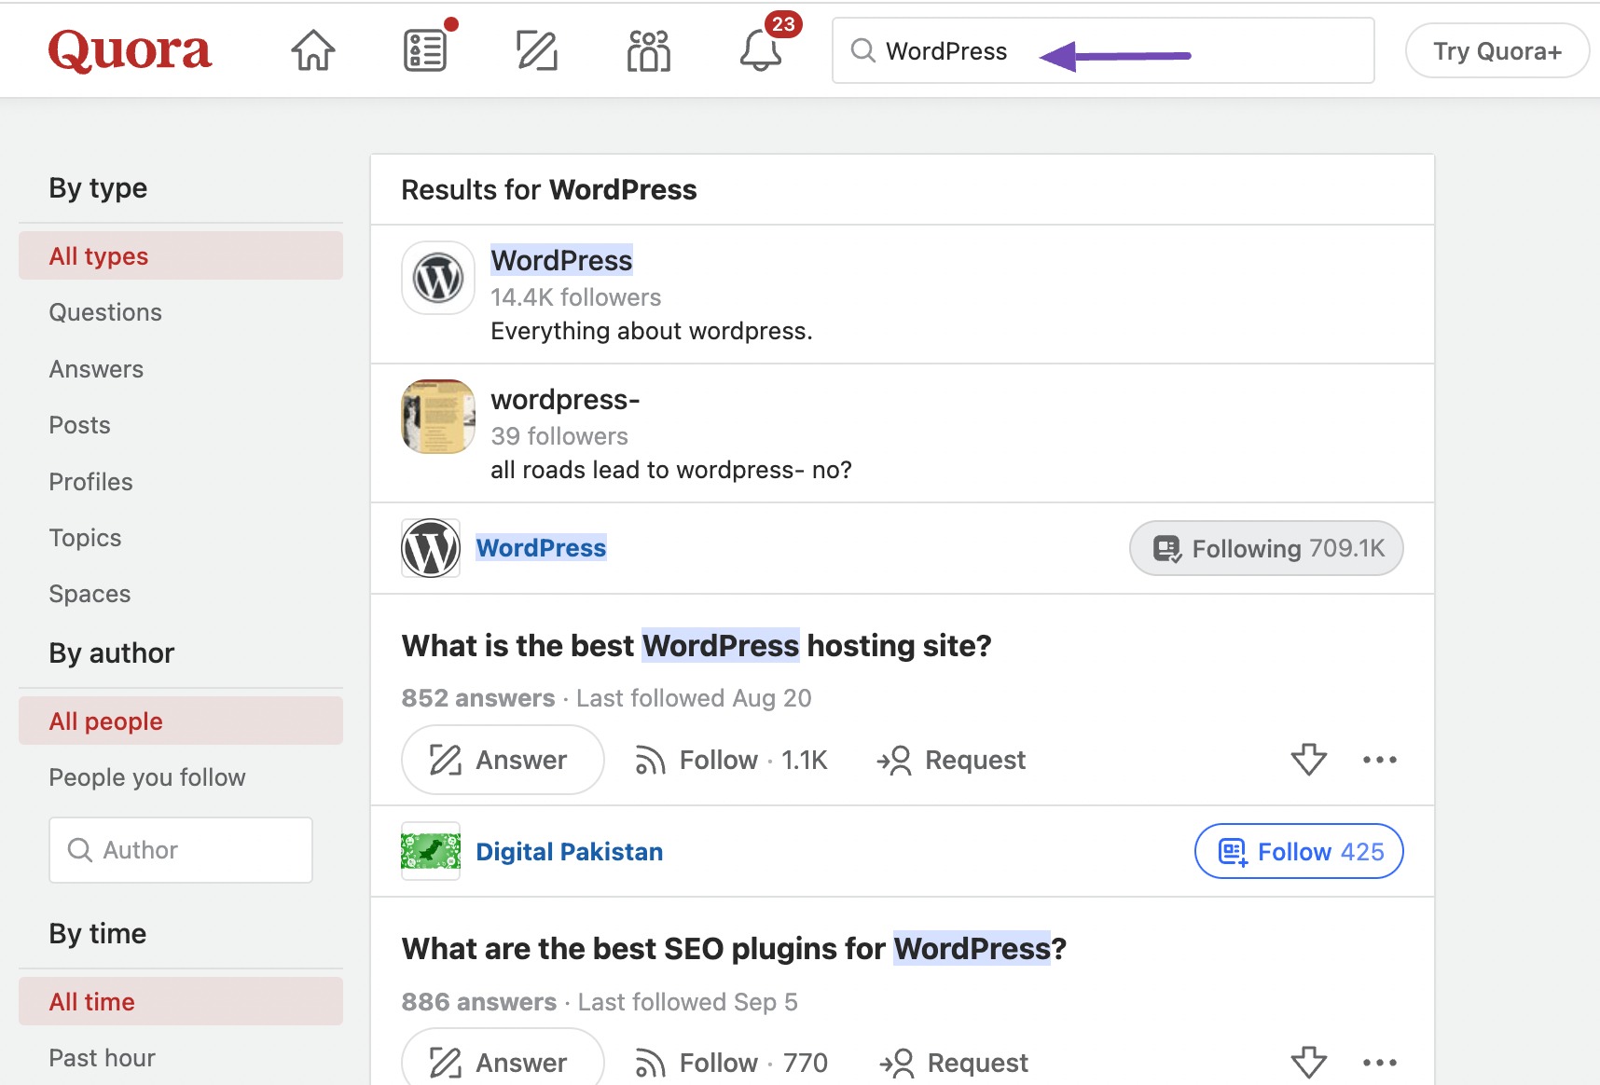Viewport: 1600px width, 1085px height.
Task: Go to Home feed icon
Action: click(313, 50)
